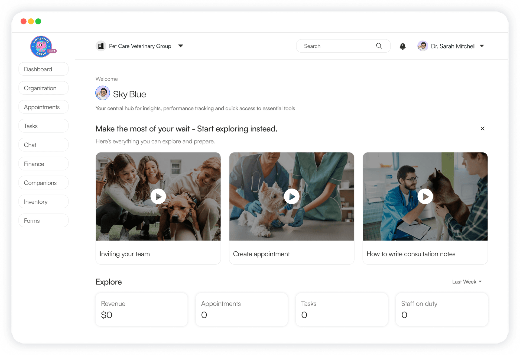Open the Dr. Sarah Mitchell account menu
Viewport: 520px width, 355px height.
click(482, 46)
